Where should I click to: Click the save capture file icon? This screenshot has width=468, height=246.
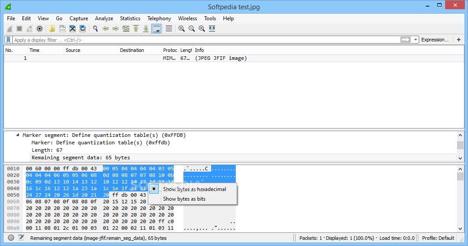(x=62, y=29)
